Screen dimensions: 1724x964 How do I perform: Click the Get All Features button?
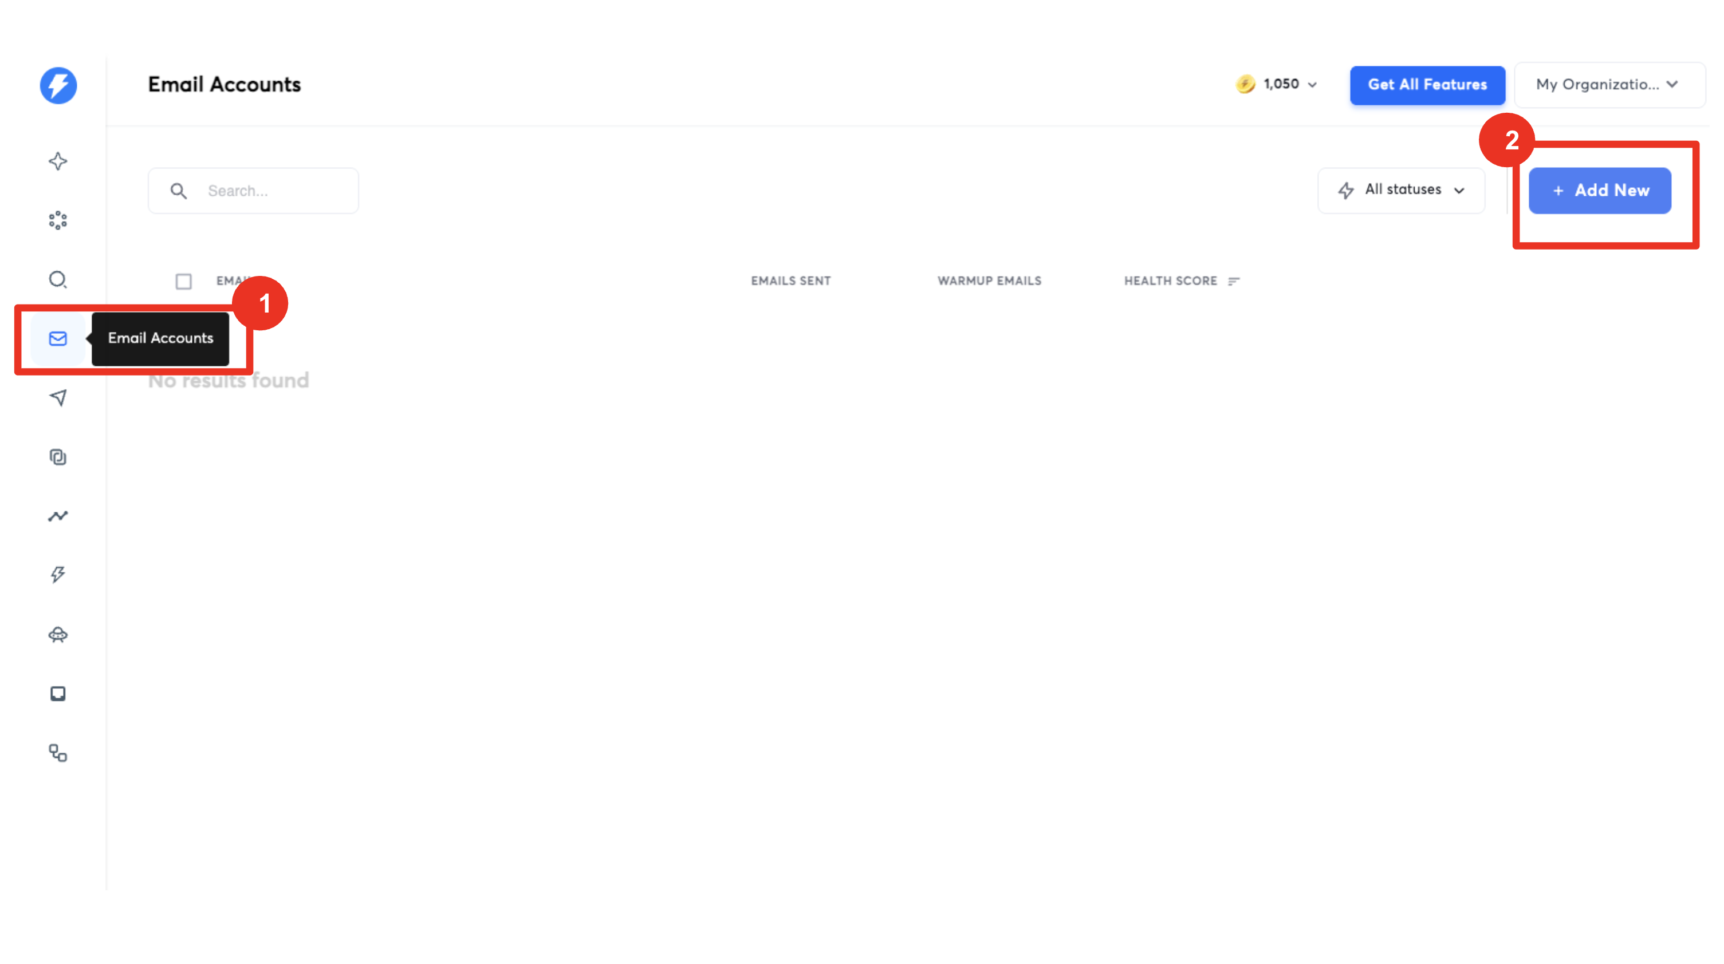(x=1427, y=85)
